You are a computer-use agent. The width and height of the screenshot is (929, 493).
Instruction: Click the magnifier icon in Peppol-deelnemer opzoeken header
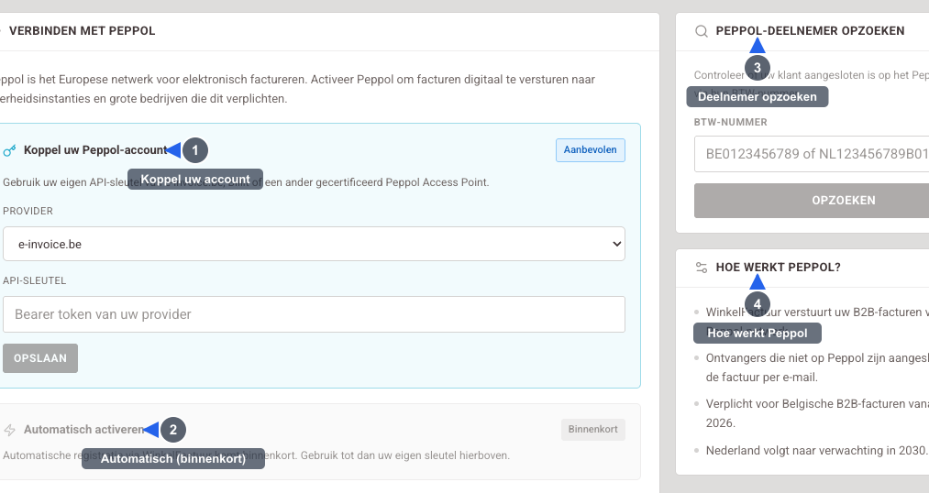coord(702,31)
